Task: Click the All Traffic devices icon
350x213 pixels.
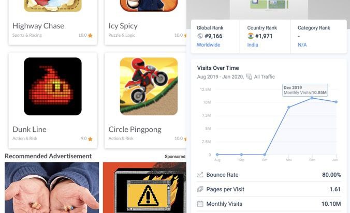Action: point(249,77)
